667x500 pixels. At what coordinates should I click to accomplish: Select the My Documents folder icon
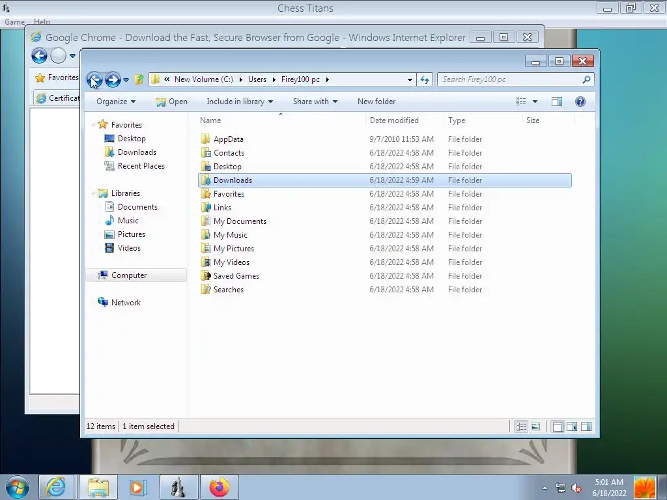(x=205, y=221)
